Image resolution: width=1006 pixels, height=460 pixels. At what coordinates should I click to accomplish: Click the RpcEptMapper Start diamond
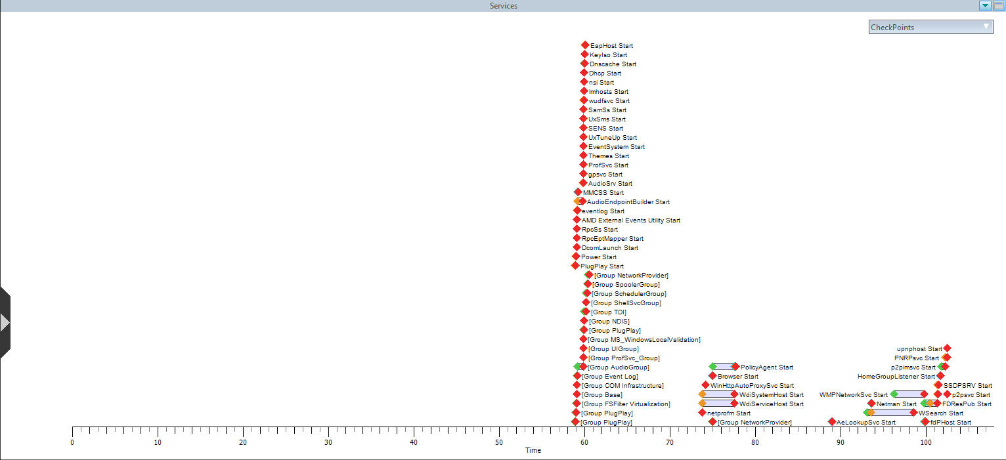(577, 238)
